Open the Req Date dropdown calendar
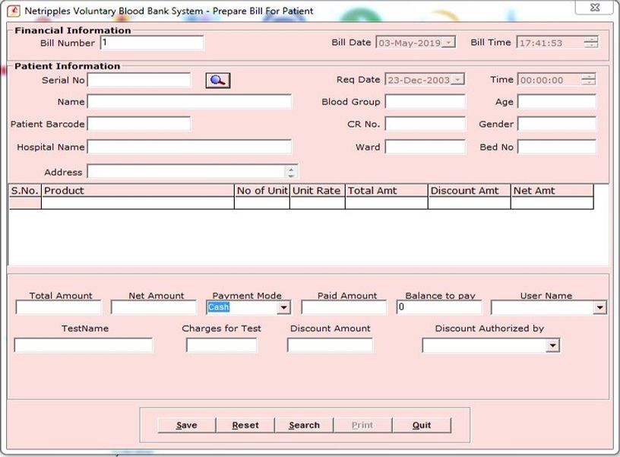 tap(457, 80)
